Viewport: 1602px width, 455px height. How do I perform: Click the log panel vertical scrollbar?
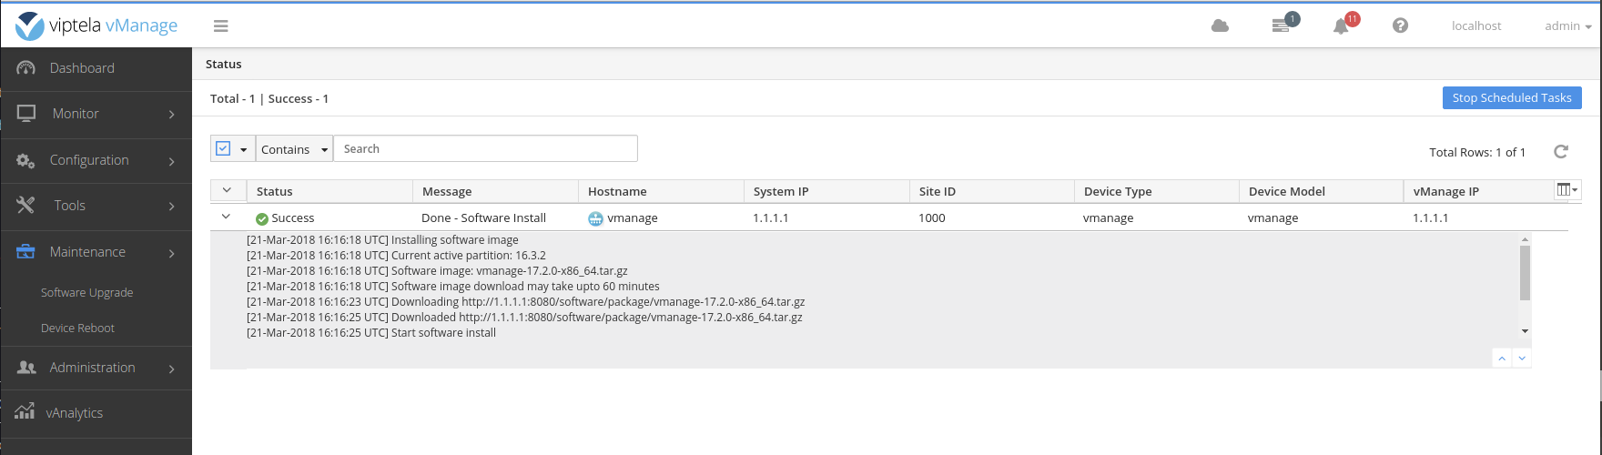(x=1525, y=273)
